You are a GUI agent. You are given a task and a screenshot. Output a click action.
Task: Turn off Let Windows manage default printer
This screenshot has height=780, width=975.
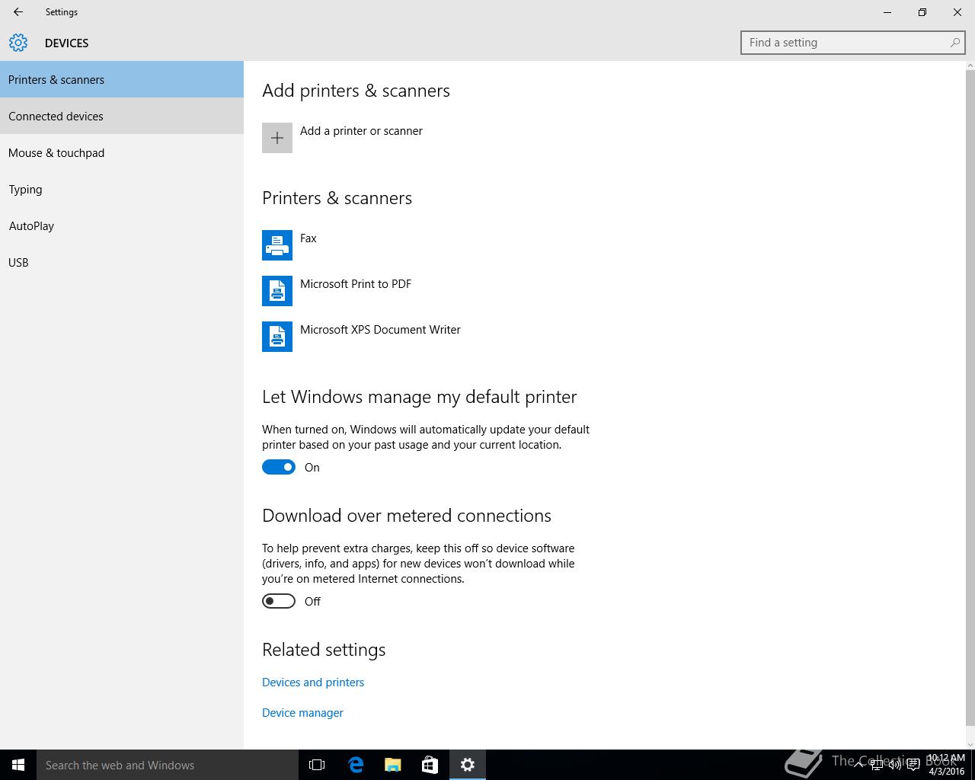pyautogui.click(x=279, y=467)
